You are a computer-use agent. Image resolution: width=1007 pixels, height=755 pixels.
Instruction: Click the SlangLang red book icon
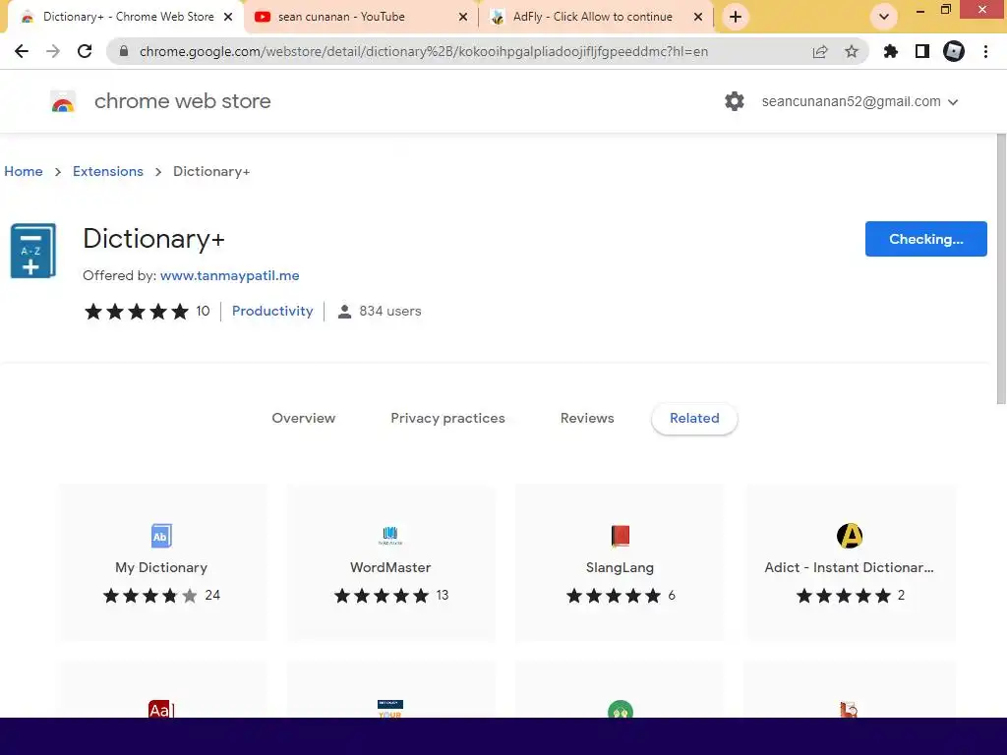(620, 536)
